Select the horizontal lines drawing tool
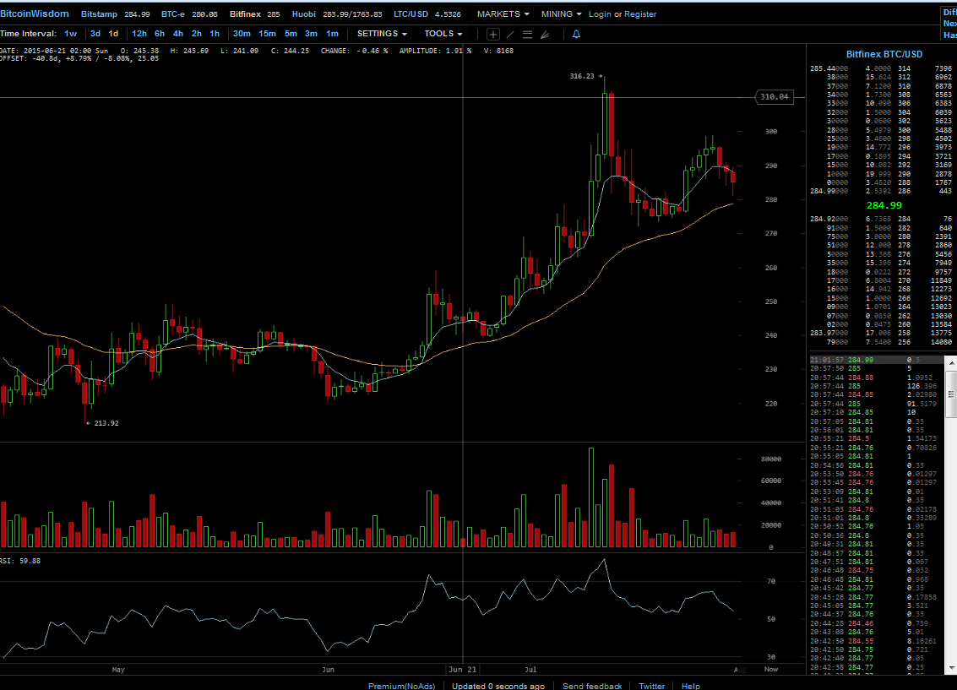Viewport: 957px width, 690px height. pyautogui.click(x=527, y=34)
